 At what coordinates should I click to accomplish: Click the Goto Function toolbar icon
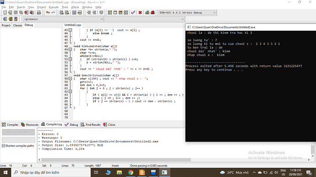pyautogui.click(x=74, y=12)
